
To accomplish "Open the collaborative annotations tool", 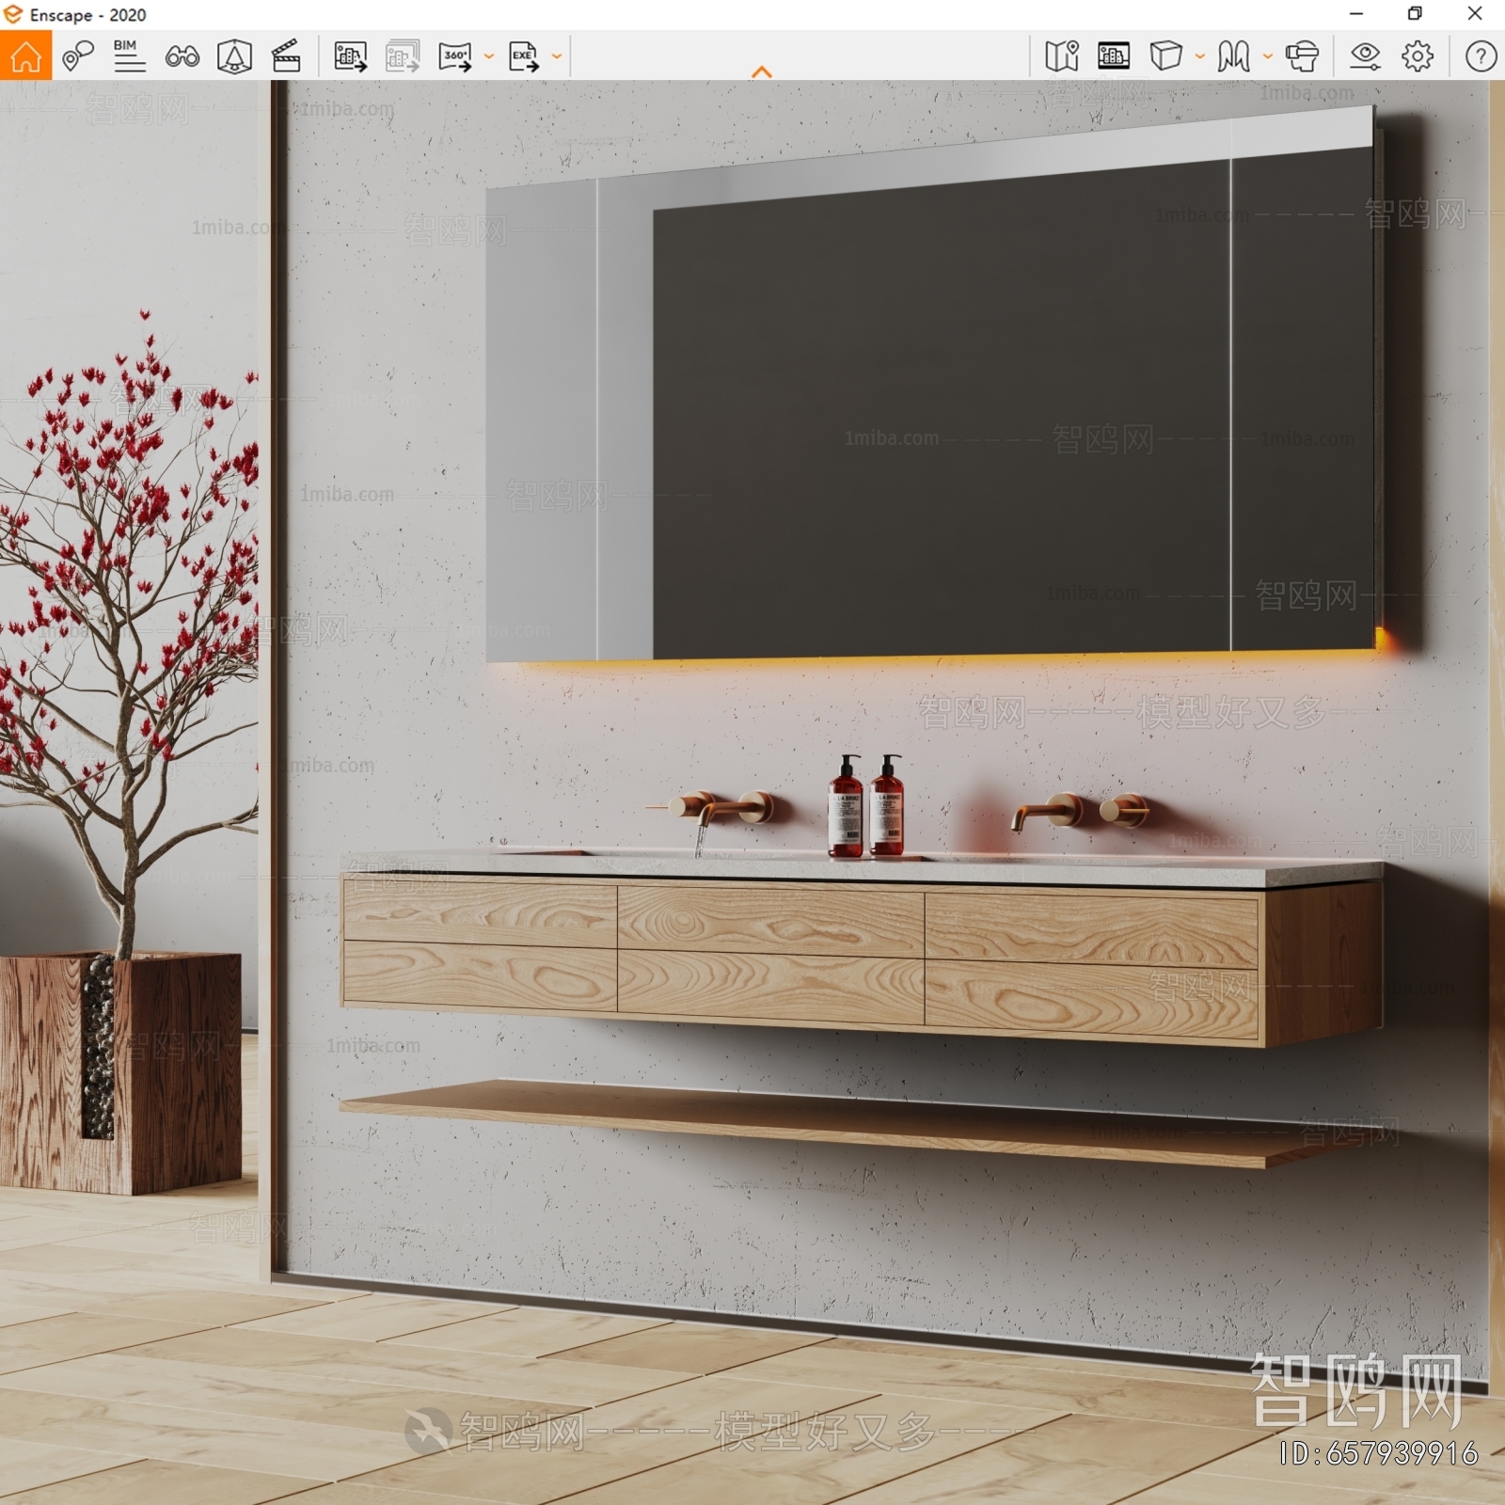I will 78,56.
